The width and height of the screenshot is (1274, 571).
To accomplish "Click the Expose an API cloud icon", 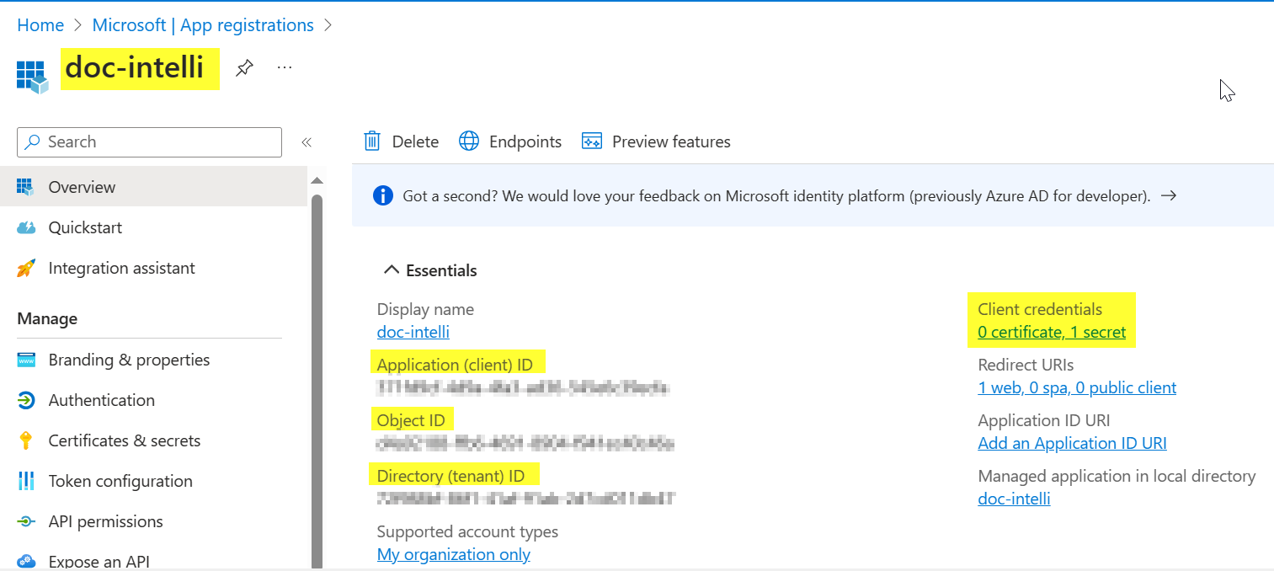I will 26,562.
